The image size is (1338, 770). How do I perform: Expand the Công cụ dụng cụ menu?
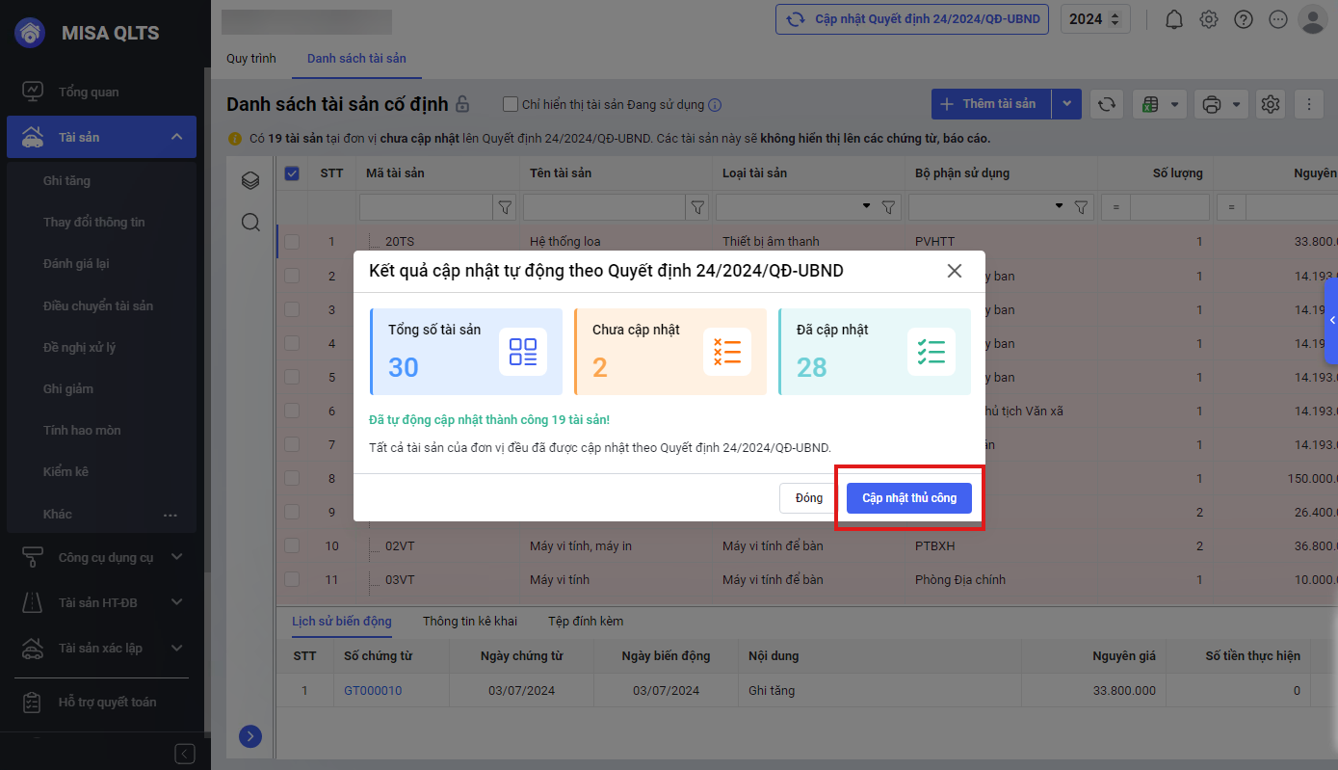[x=175, y=557]
